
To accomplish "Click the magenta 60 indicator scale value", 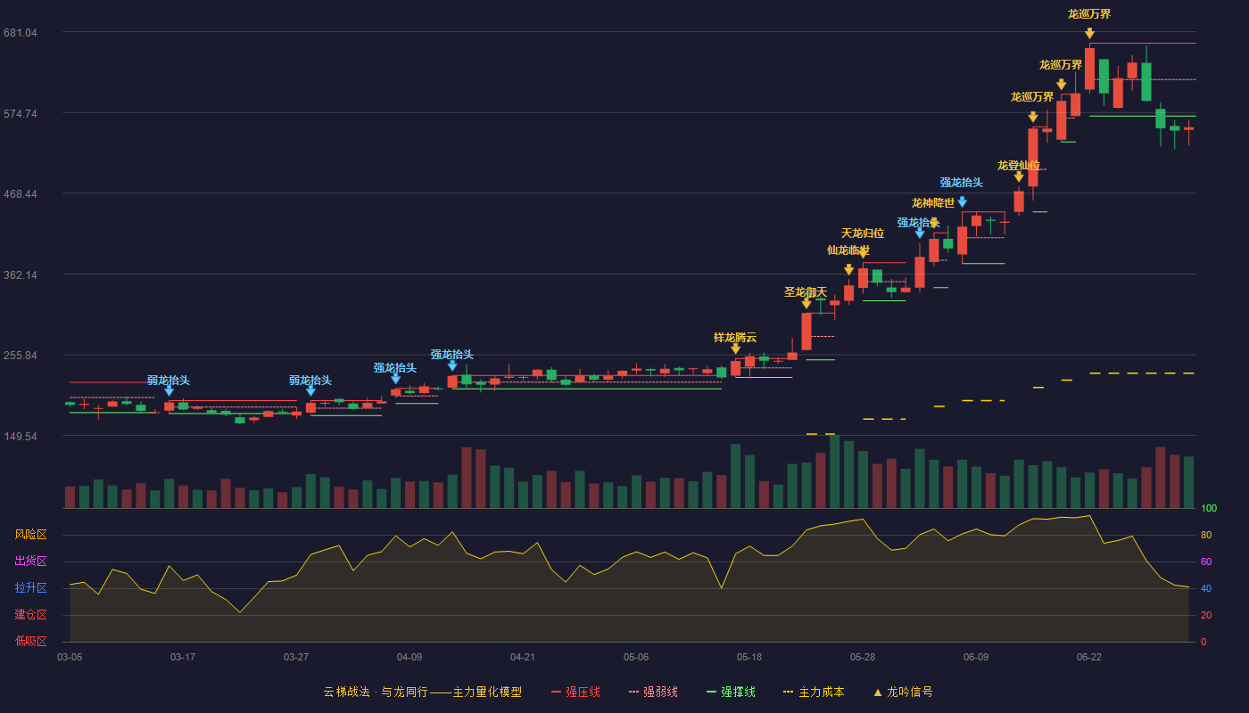I will pyautogui.click(x=1206, y=562).
